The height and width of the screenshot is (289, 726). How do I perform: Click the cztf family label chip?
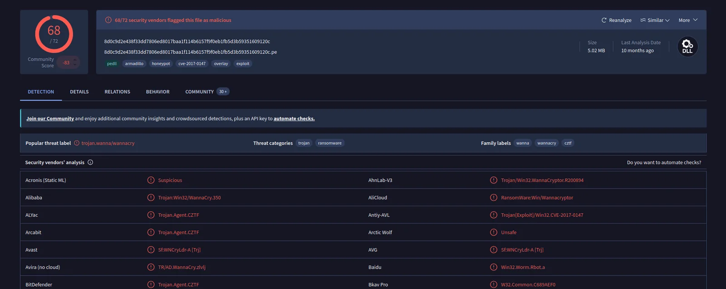(x=568, y=143)
